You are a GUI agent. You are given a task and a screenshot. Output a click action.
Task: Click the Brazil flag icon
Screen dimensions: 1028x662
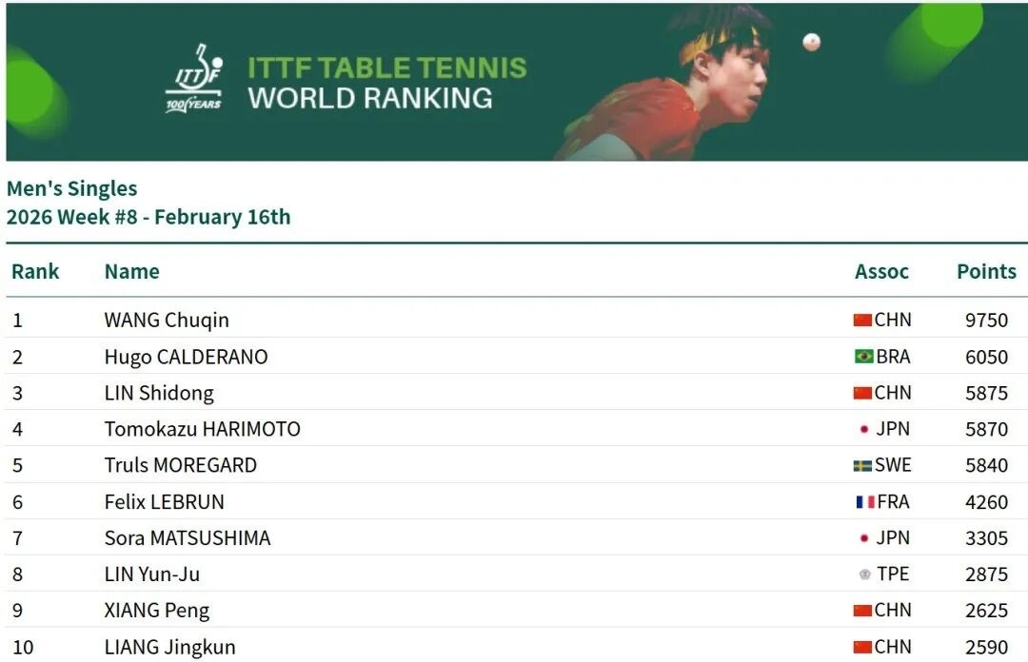click(x=863, y=357)
